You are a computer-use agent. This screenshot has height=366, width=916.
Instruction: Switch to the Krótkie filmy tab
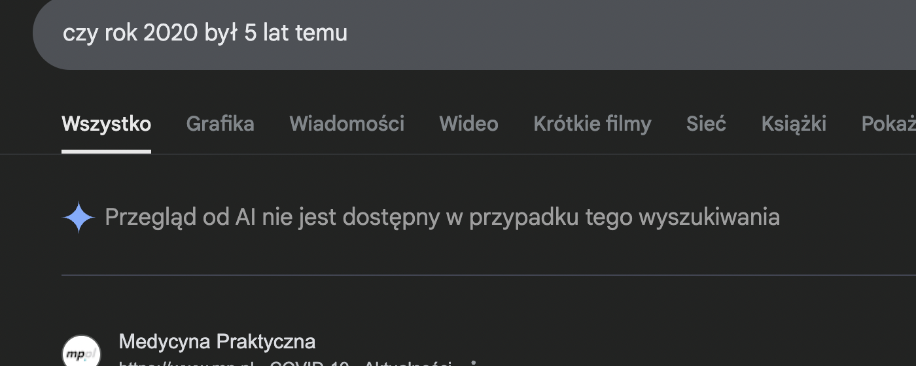[592, 124]
